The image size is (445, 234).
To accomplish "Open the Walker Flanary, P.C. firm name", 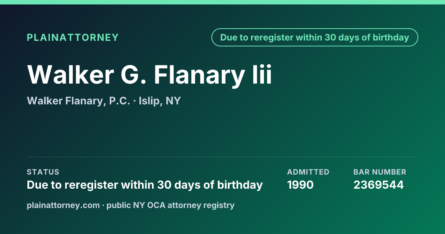I will click(x=79, y=101).
